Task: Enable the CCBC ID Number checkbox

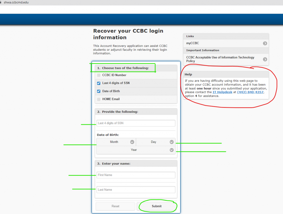Action: (99, 75)
